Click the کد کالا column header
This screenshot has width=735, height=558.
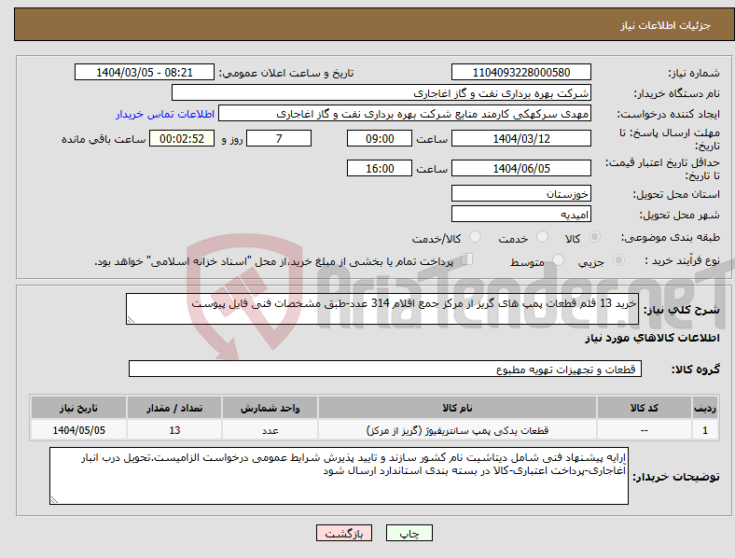pyautogui.click(x=645, y=408)
